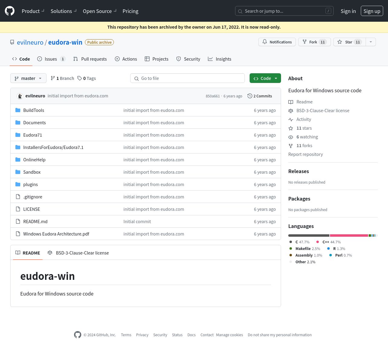Screen dimensions: 388x351
Task: Fork the repository
Action: pos(315,42)
